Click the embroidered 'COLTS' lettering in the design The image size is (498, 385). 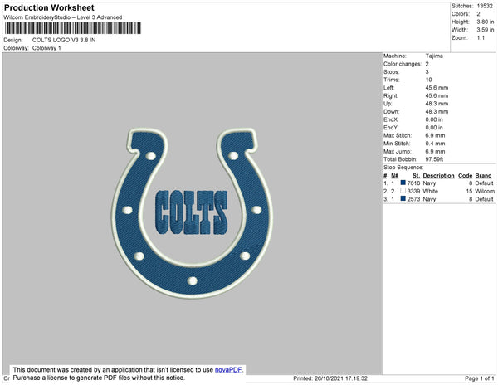click(192, 212)
